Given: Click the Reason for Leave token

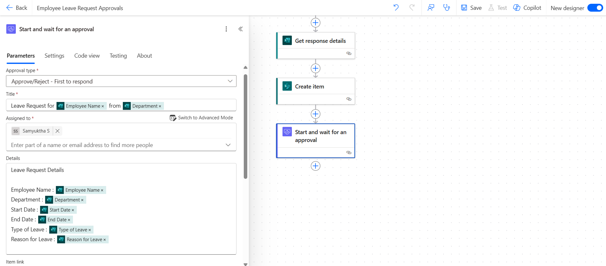Looking at the screenshot, I should [x=83, y=239].
